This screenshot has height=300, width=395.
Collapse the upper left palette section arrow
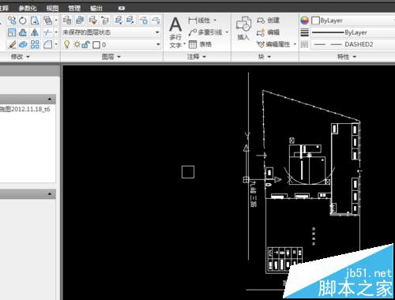point(50,99)
